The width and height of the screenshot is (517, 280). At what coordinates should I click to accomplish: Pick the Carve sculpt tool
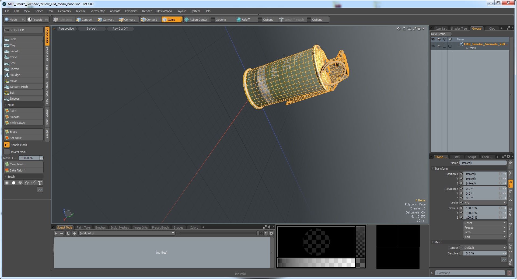click(23, 57)
